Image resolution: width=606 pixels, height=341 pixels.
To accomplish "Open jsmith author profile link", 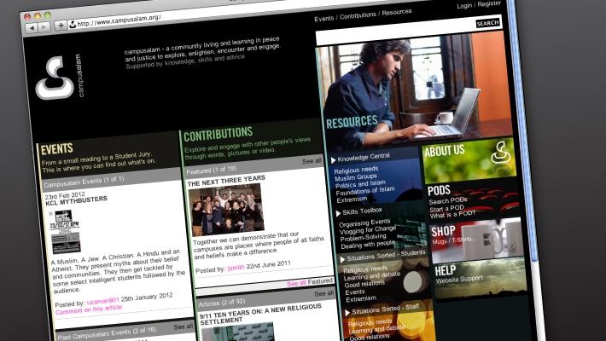I will [236, 267].
